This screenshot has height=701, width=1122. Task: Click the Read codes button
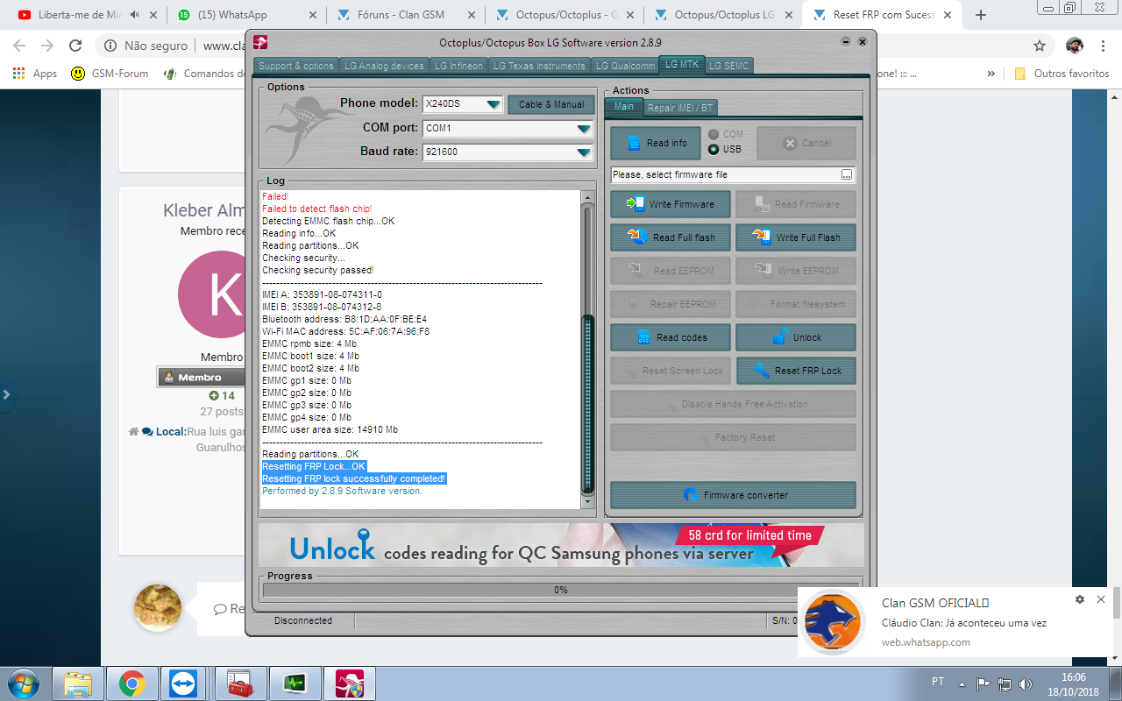(671, 337)
